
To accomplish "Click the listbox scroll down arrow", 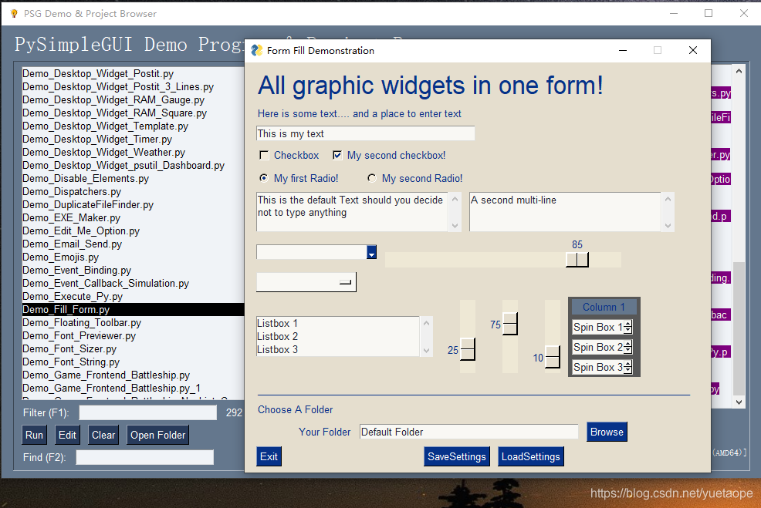I will (x=426, y=351).
